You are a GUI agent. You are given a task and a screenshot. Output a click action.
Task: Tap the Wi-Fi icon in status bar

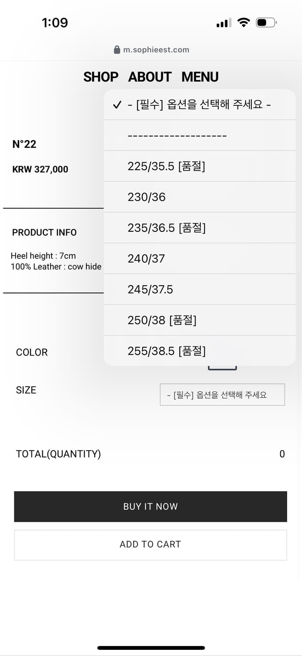click(244, 22)
